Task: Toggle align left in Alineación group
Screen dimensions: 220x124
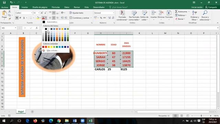Action: tap(50, 18)
